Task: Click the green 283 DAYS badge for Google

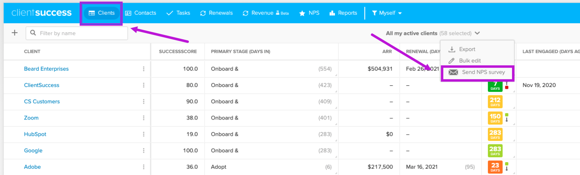Action: click(495, 151)
